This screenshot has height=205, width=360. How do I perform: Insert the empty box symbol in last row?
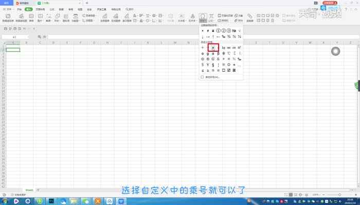(223, 70)
